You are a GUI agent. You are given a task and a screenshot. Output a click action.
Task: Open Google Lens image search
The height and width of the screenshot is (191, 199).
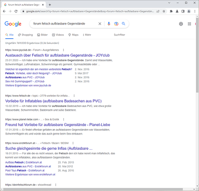coord(116,24)
